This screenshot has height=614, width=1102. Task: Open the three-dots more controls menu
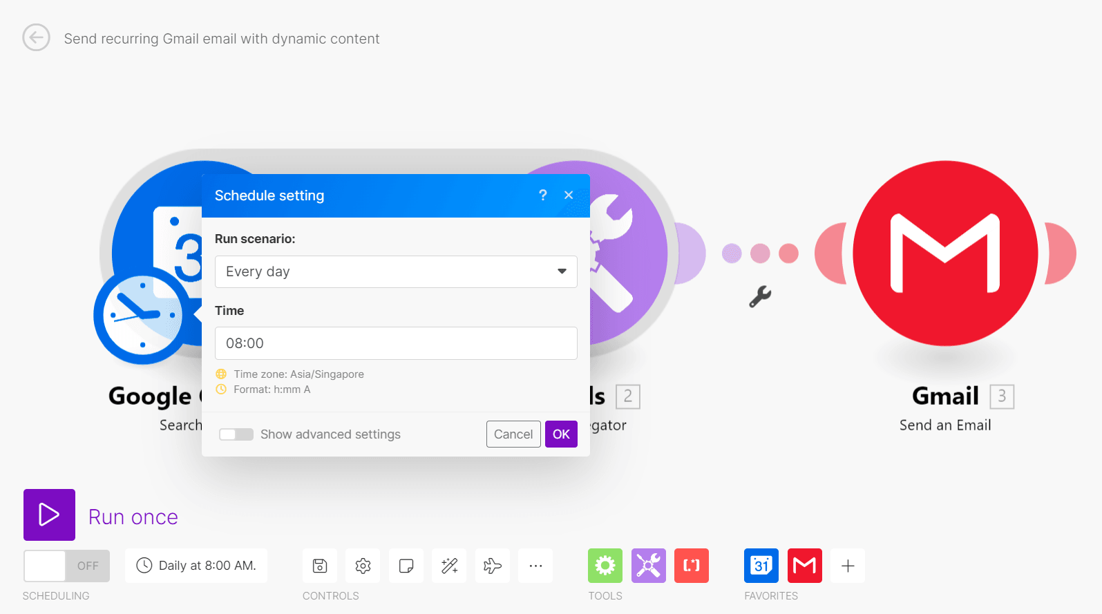point(535,566)
